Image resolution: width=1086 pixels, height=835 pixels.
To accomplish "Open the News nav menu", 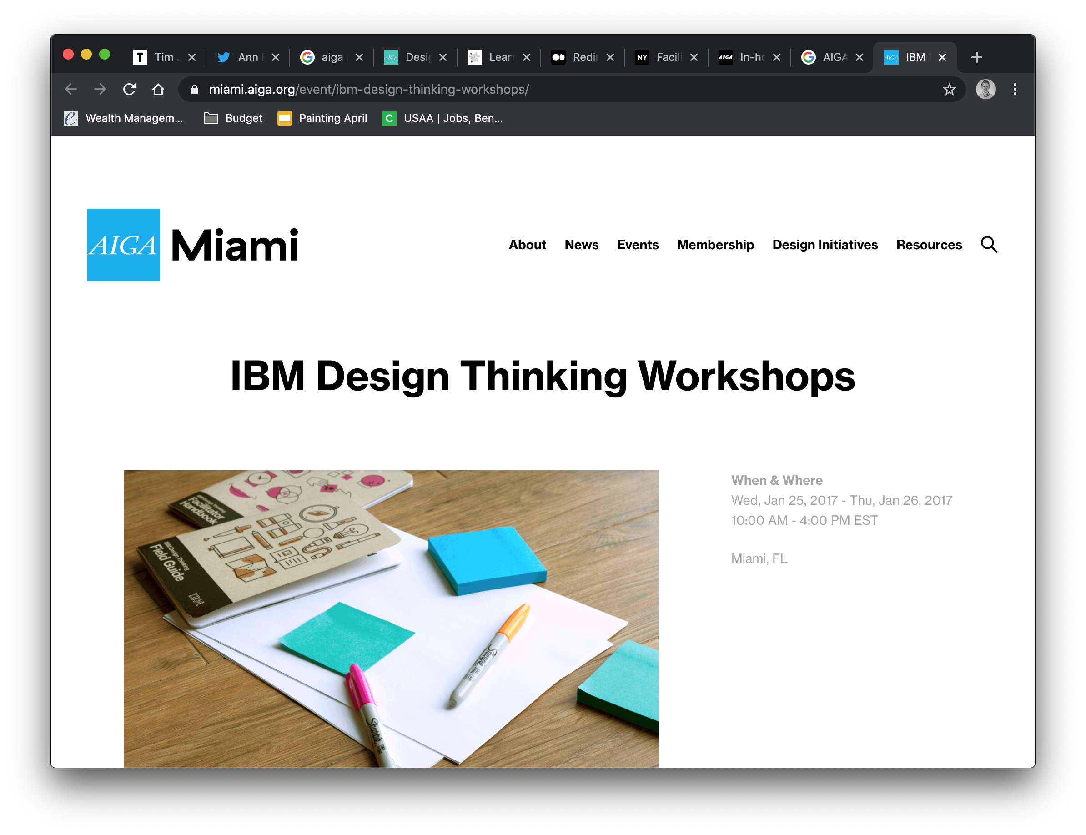I will click(581, 245).
